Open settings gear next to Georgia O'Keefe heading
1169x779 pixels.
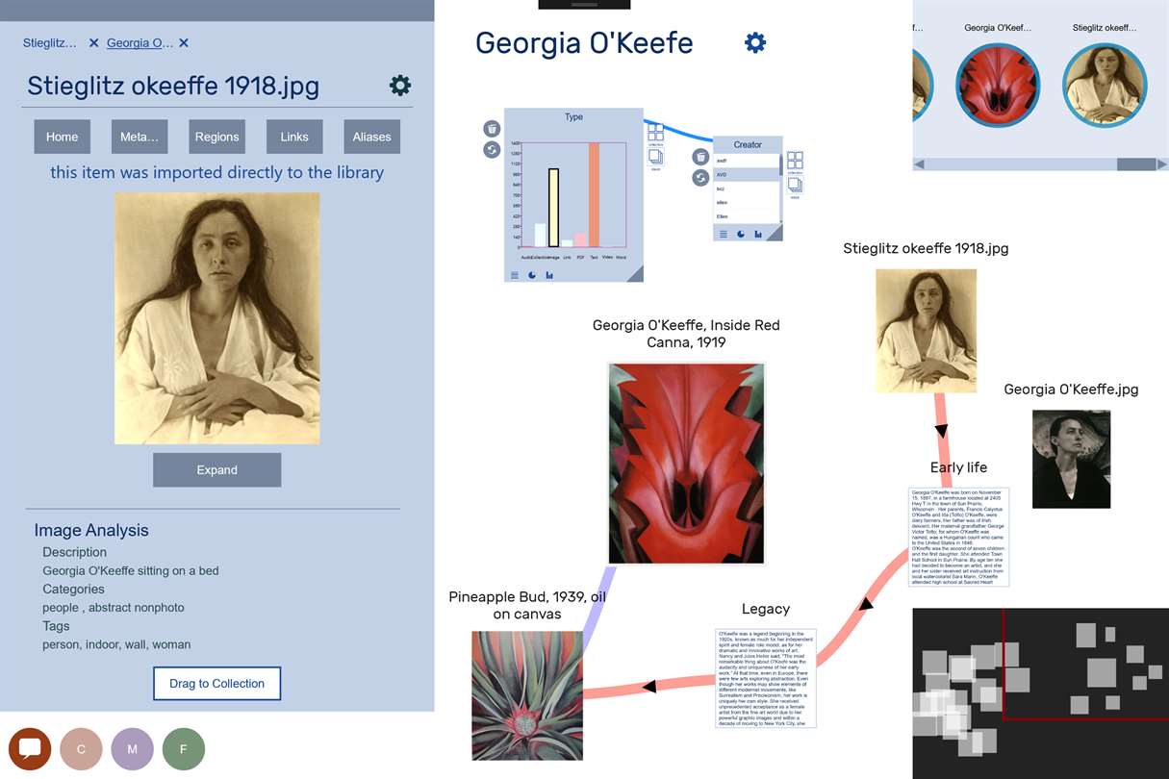(755, 42)
